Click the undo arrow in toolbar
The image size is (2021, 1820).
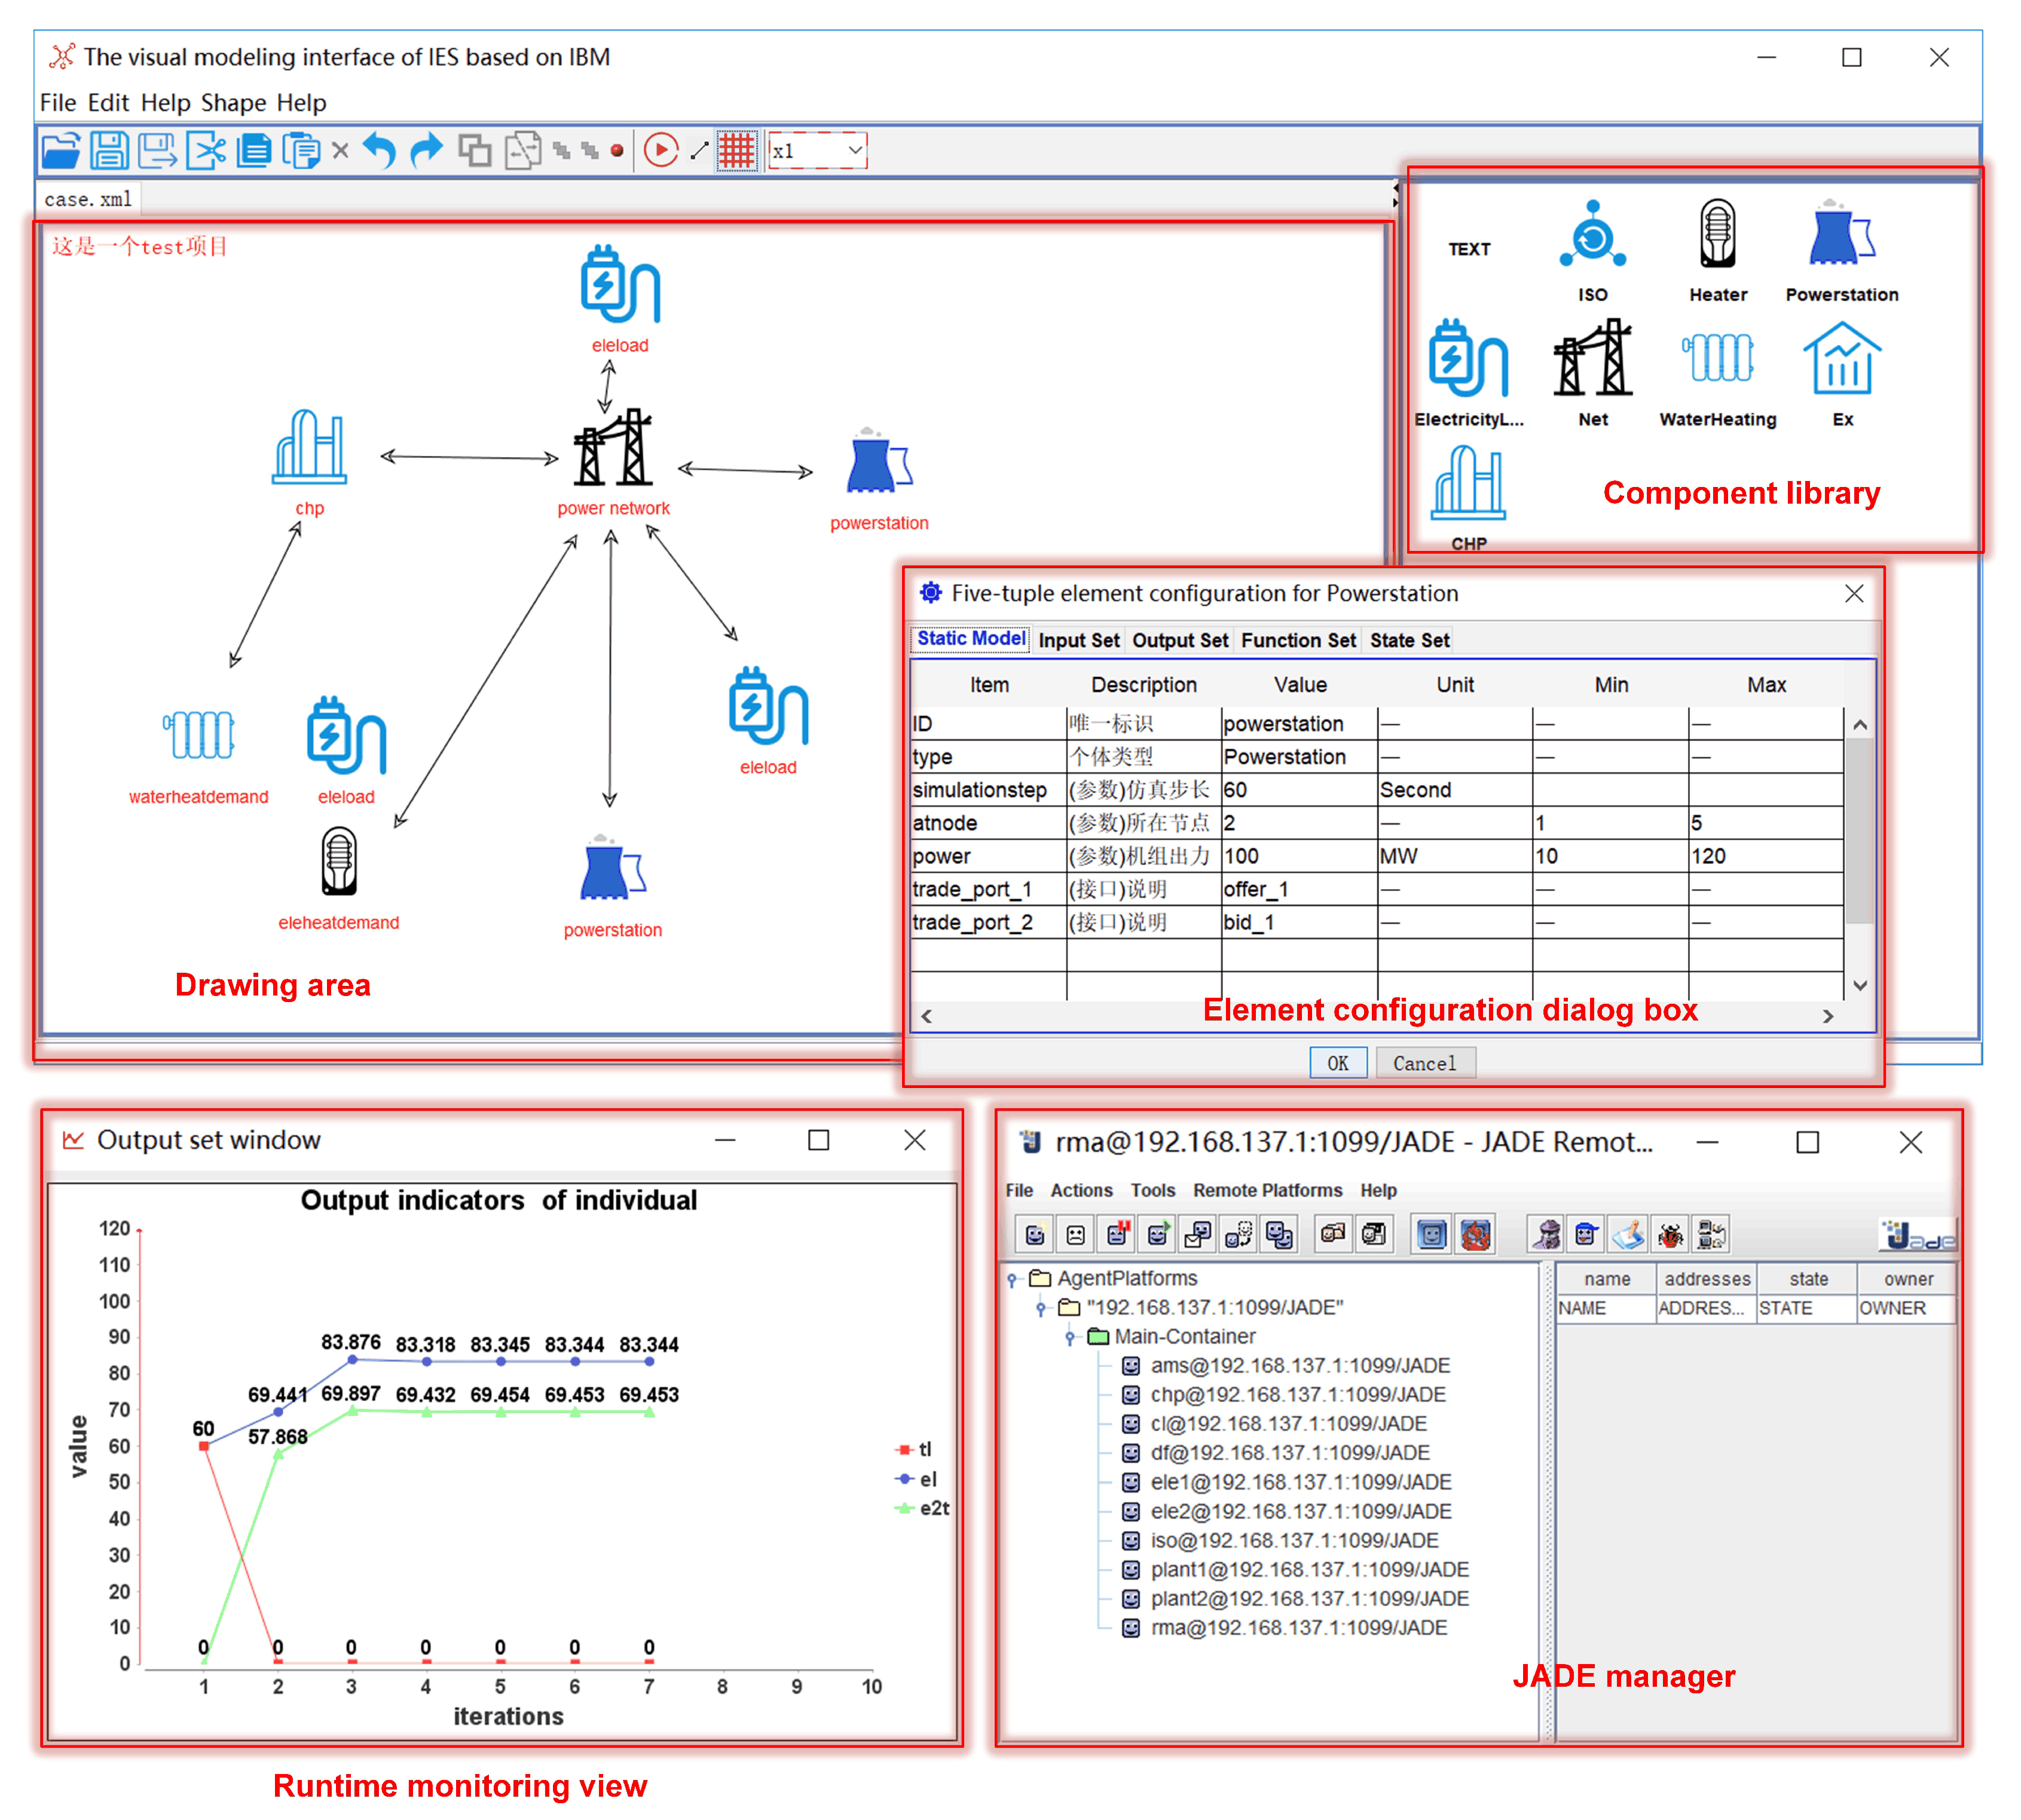379,151
